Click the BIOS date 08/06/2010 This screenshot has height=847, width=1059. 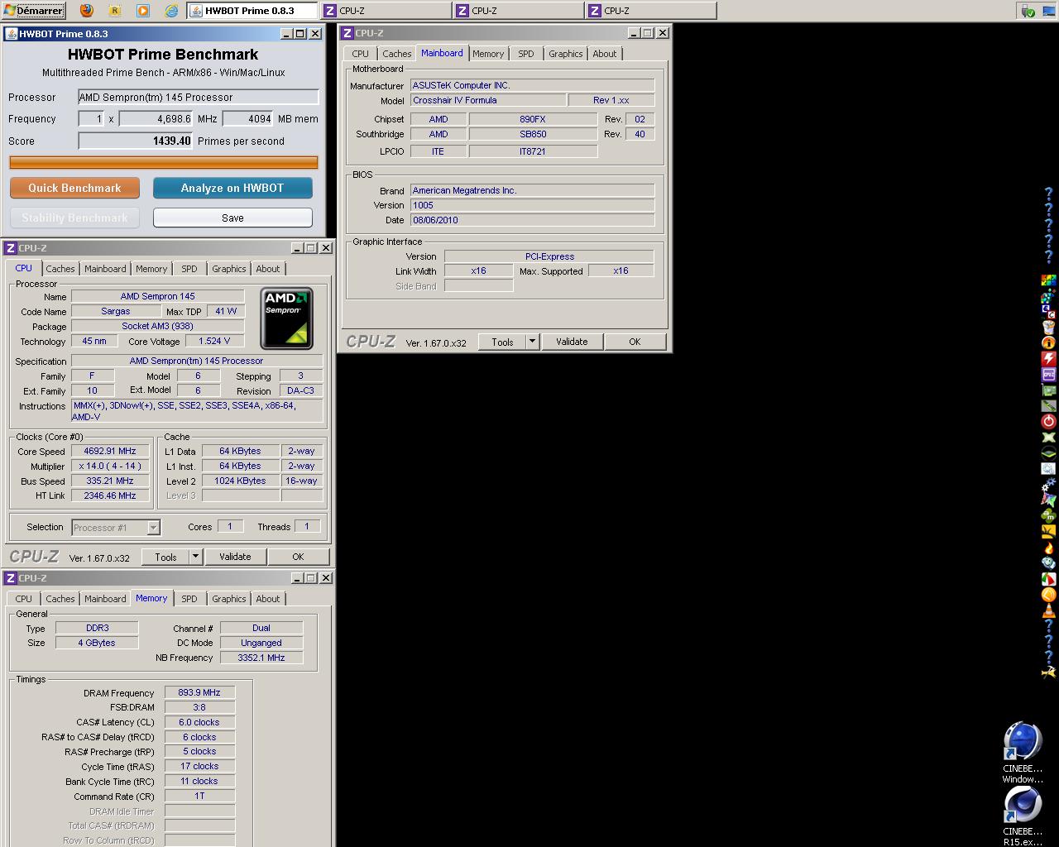[532, 220]
